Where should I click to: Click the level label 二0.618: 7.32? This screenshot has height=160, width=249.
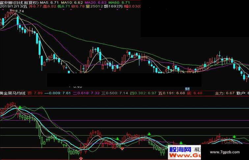point(86,93)
